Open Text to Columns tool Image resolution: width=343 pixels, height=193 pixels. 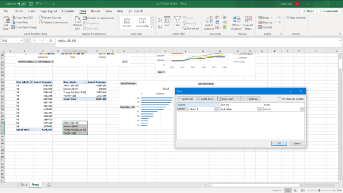[209, 22]
